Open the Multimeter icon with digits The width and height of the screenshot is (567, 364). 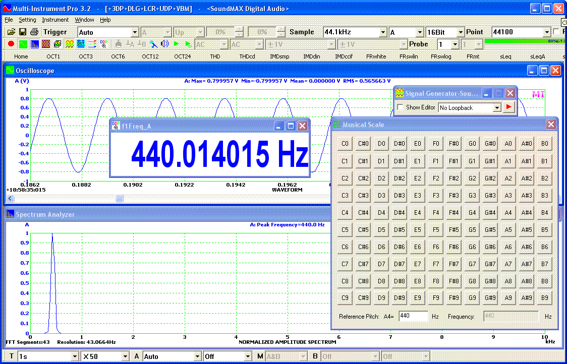(46, 44)
